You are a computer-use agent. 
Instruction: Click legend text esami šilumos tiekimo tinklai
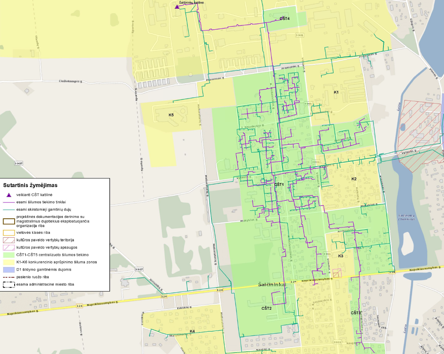coord(41,202)
